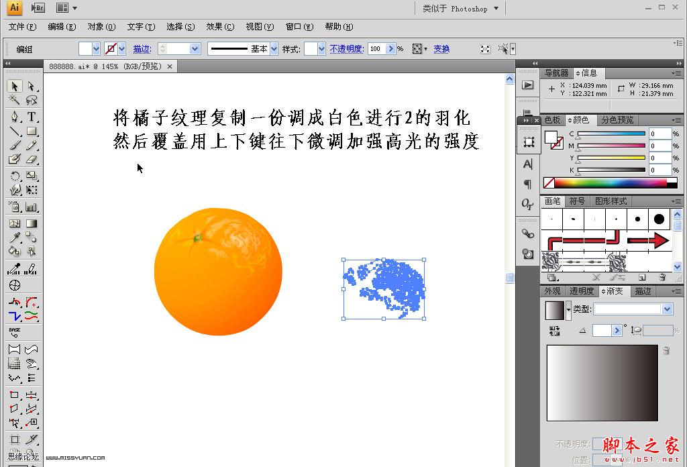Select the Direct Selection tool
This screenshot has height=467, width=687.
tap(31, 86)
